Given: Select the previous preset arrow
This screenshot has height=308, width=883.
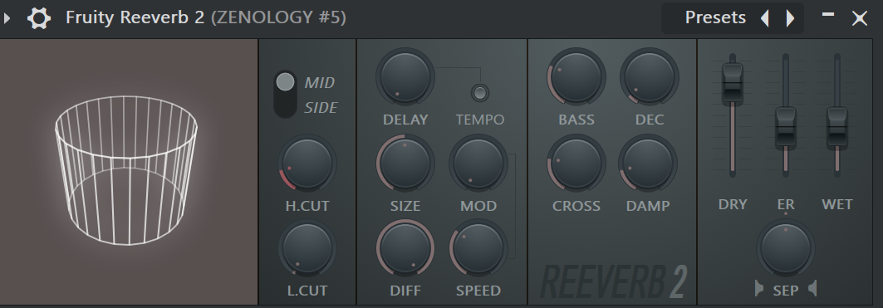Looking at the screenshot, I should (765, 18).
